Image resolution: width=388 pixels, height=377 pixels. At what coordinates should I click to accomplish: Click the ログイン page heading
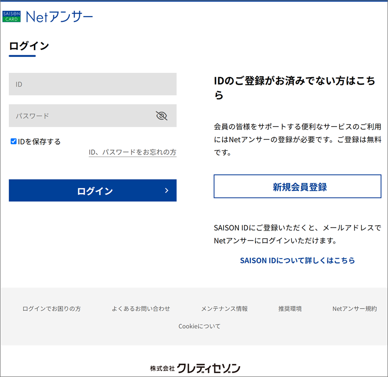29,46
